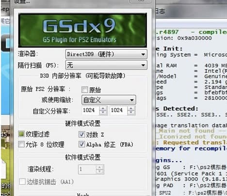
Task: Increase the resolution height with its up arrow
Action: (131, 108)
